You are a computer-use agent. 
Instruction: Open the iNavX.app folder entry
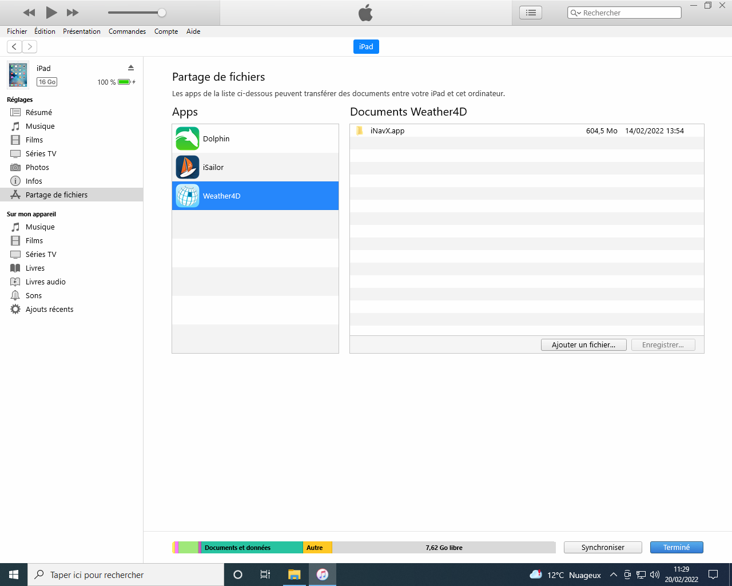[x=387, y=130]
